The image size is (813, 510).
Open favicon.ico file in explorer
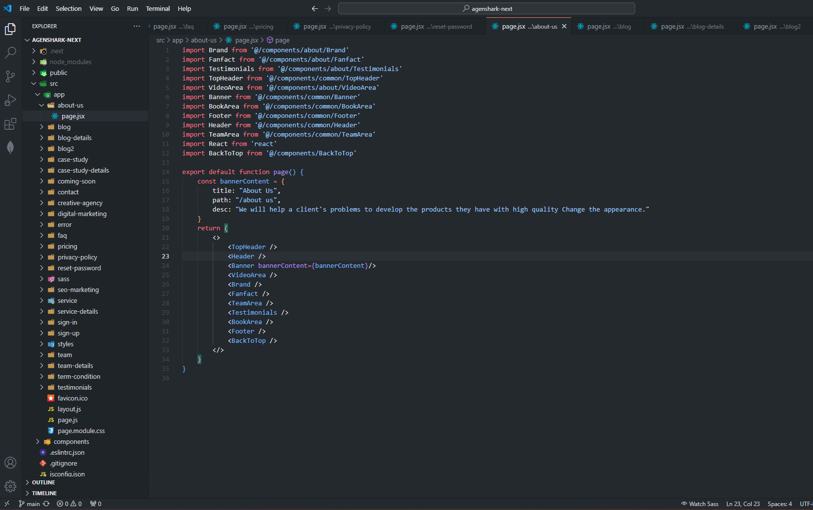pyautogui.click(x=73, y=398)
